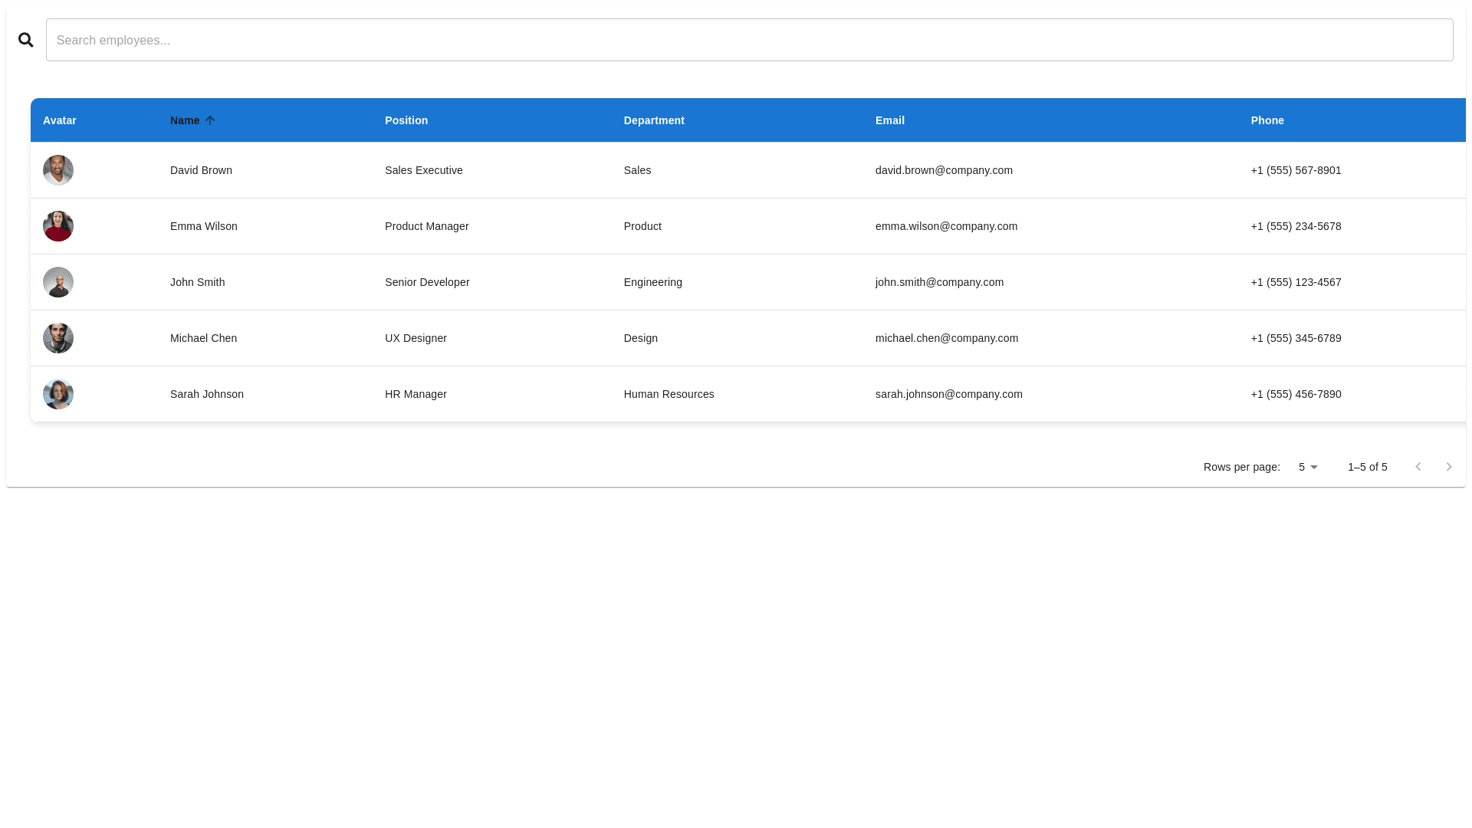
Task: Open the rows per page dropdown
Action: pos(1308,467)
